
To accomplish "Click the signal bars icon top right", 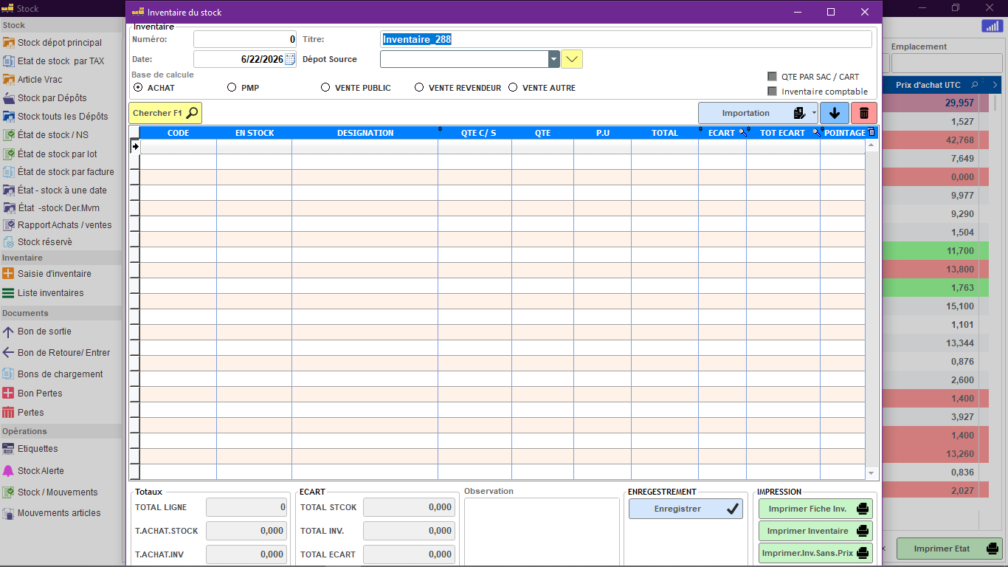I will tap(991, 26).
